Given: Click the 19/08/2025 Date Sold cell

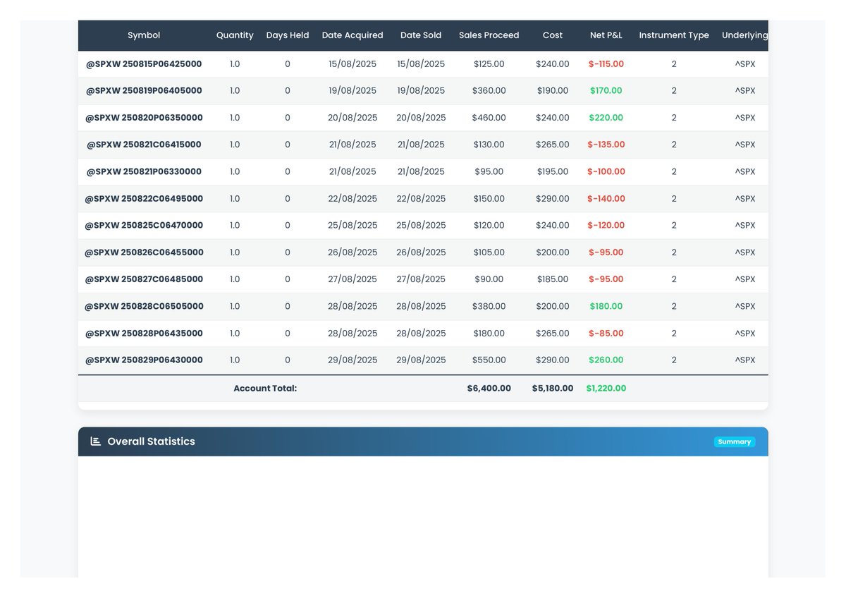Looking at the screenshot, I should (x=421, y=91).
